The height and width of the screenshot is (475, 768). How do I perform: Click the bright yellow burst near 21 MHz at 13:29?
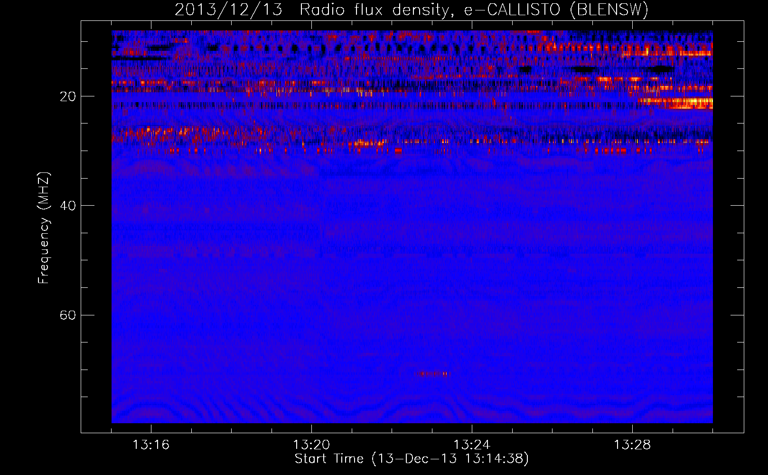click(x=676, y=103)
